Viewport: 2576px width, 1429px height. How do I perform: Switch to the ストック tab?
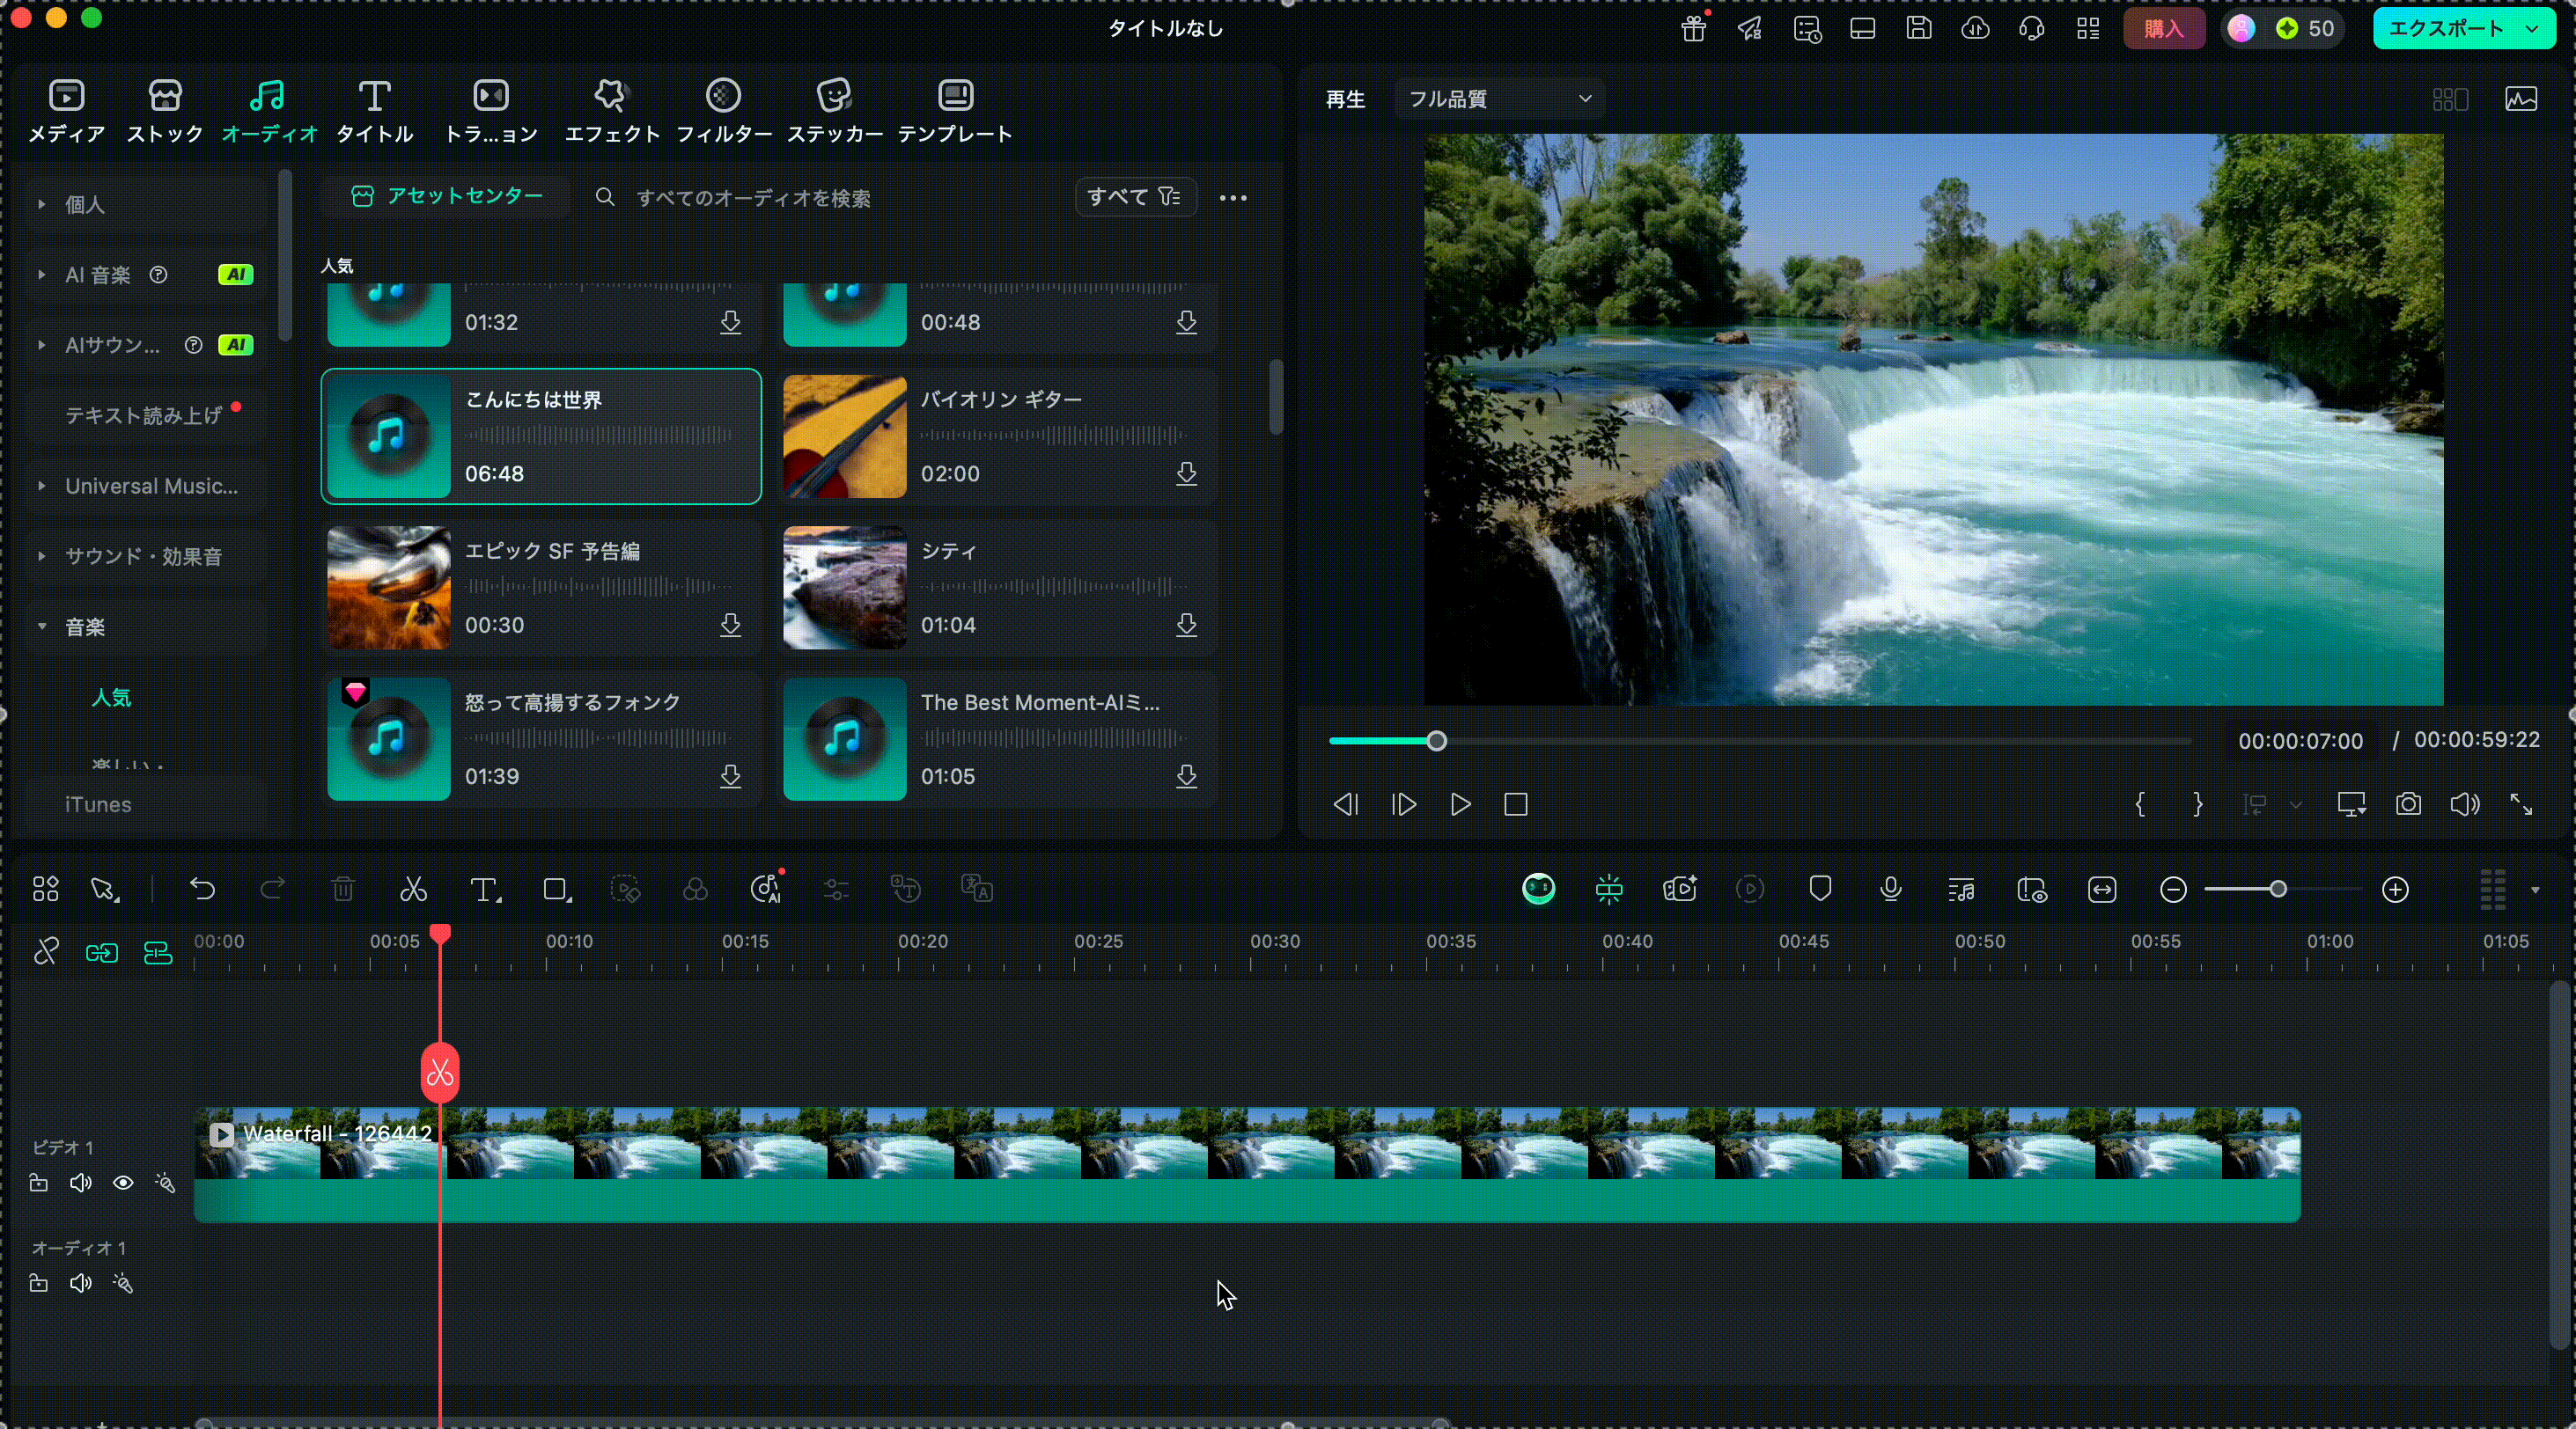pos(165,110)
